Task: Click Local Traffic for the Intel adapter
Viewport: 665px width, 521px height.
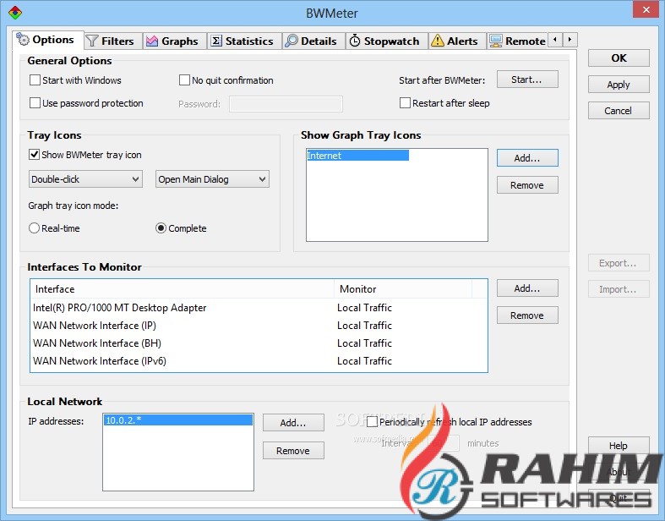Action: [x=364, y=308]
